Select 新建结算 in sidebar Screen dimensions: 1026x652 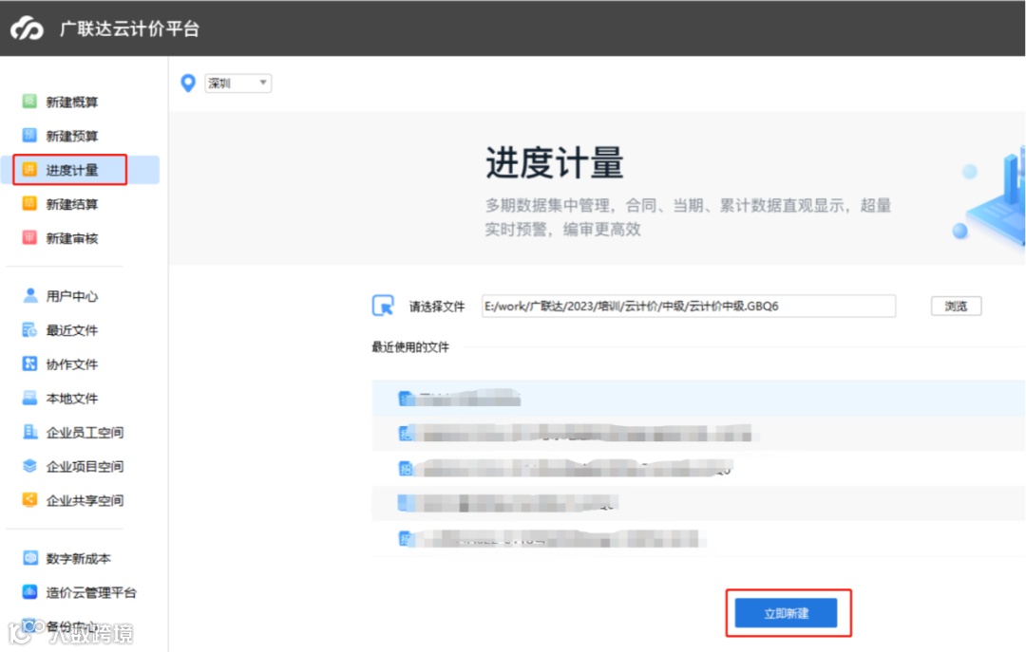tap(72, 204)
